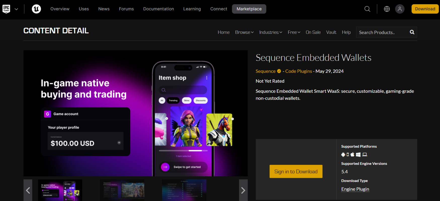Viewport: 440px width, 201px height.
Task: Select the third feature list thumbnail
Action: [x=184, y=190]
